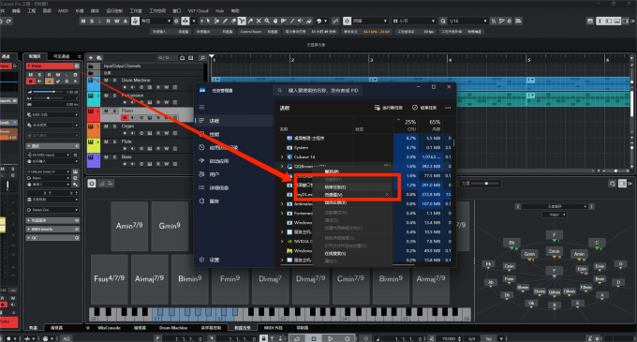Viewport: 637px width, 342px height.
Task: Click the chord assistant search icon at right
Action: (613, 184)
